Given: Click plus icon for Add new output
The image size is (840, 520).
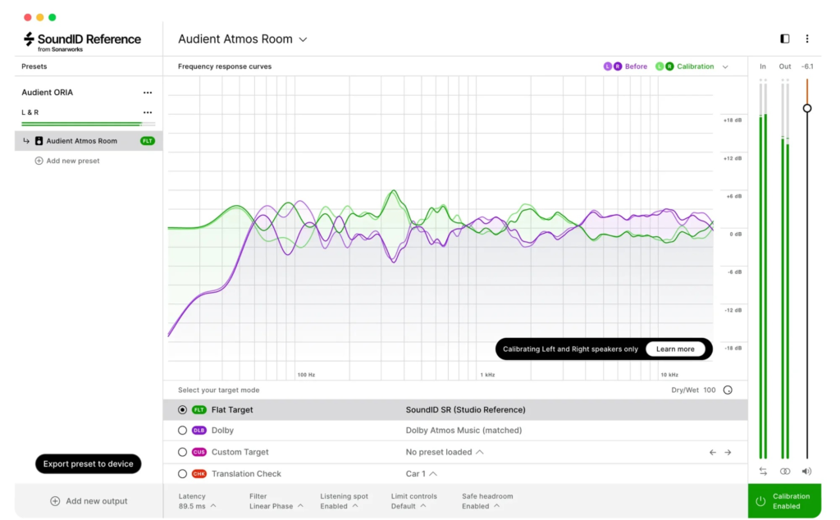Looking at the screenshot, I should (x=55, y=501).
